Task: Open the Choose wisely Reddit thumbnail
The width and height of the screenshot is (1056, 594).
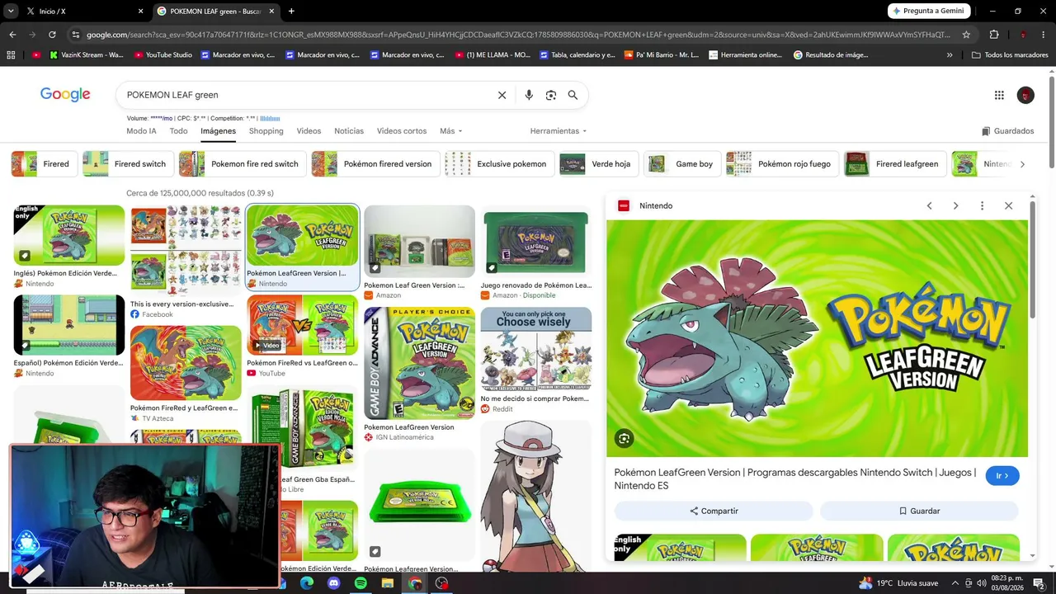Action: pos(536,349)
